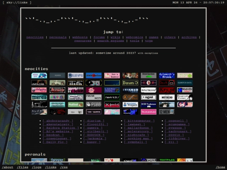Viewport: 227px width, 170px height.
Task: Open /links in the footer navigation
Action: tap(51, 167)
